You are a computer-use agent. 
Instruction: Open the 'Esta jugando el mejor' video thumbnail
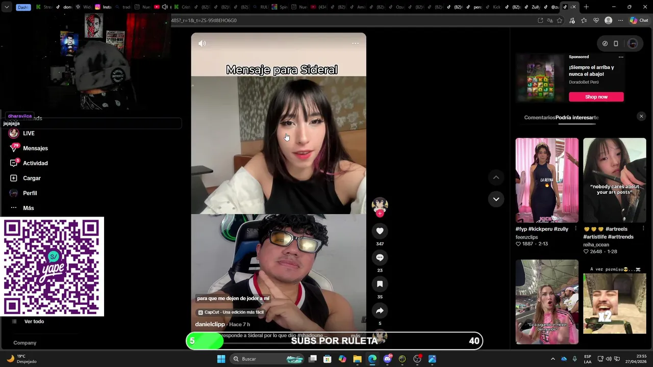(547, 302)
